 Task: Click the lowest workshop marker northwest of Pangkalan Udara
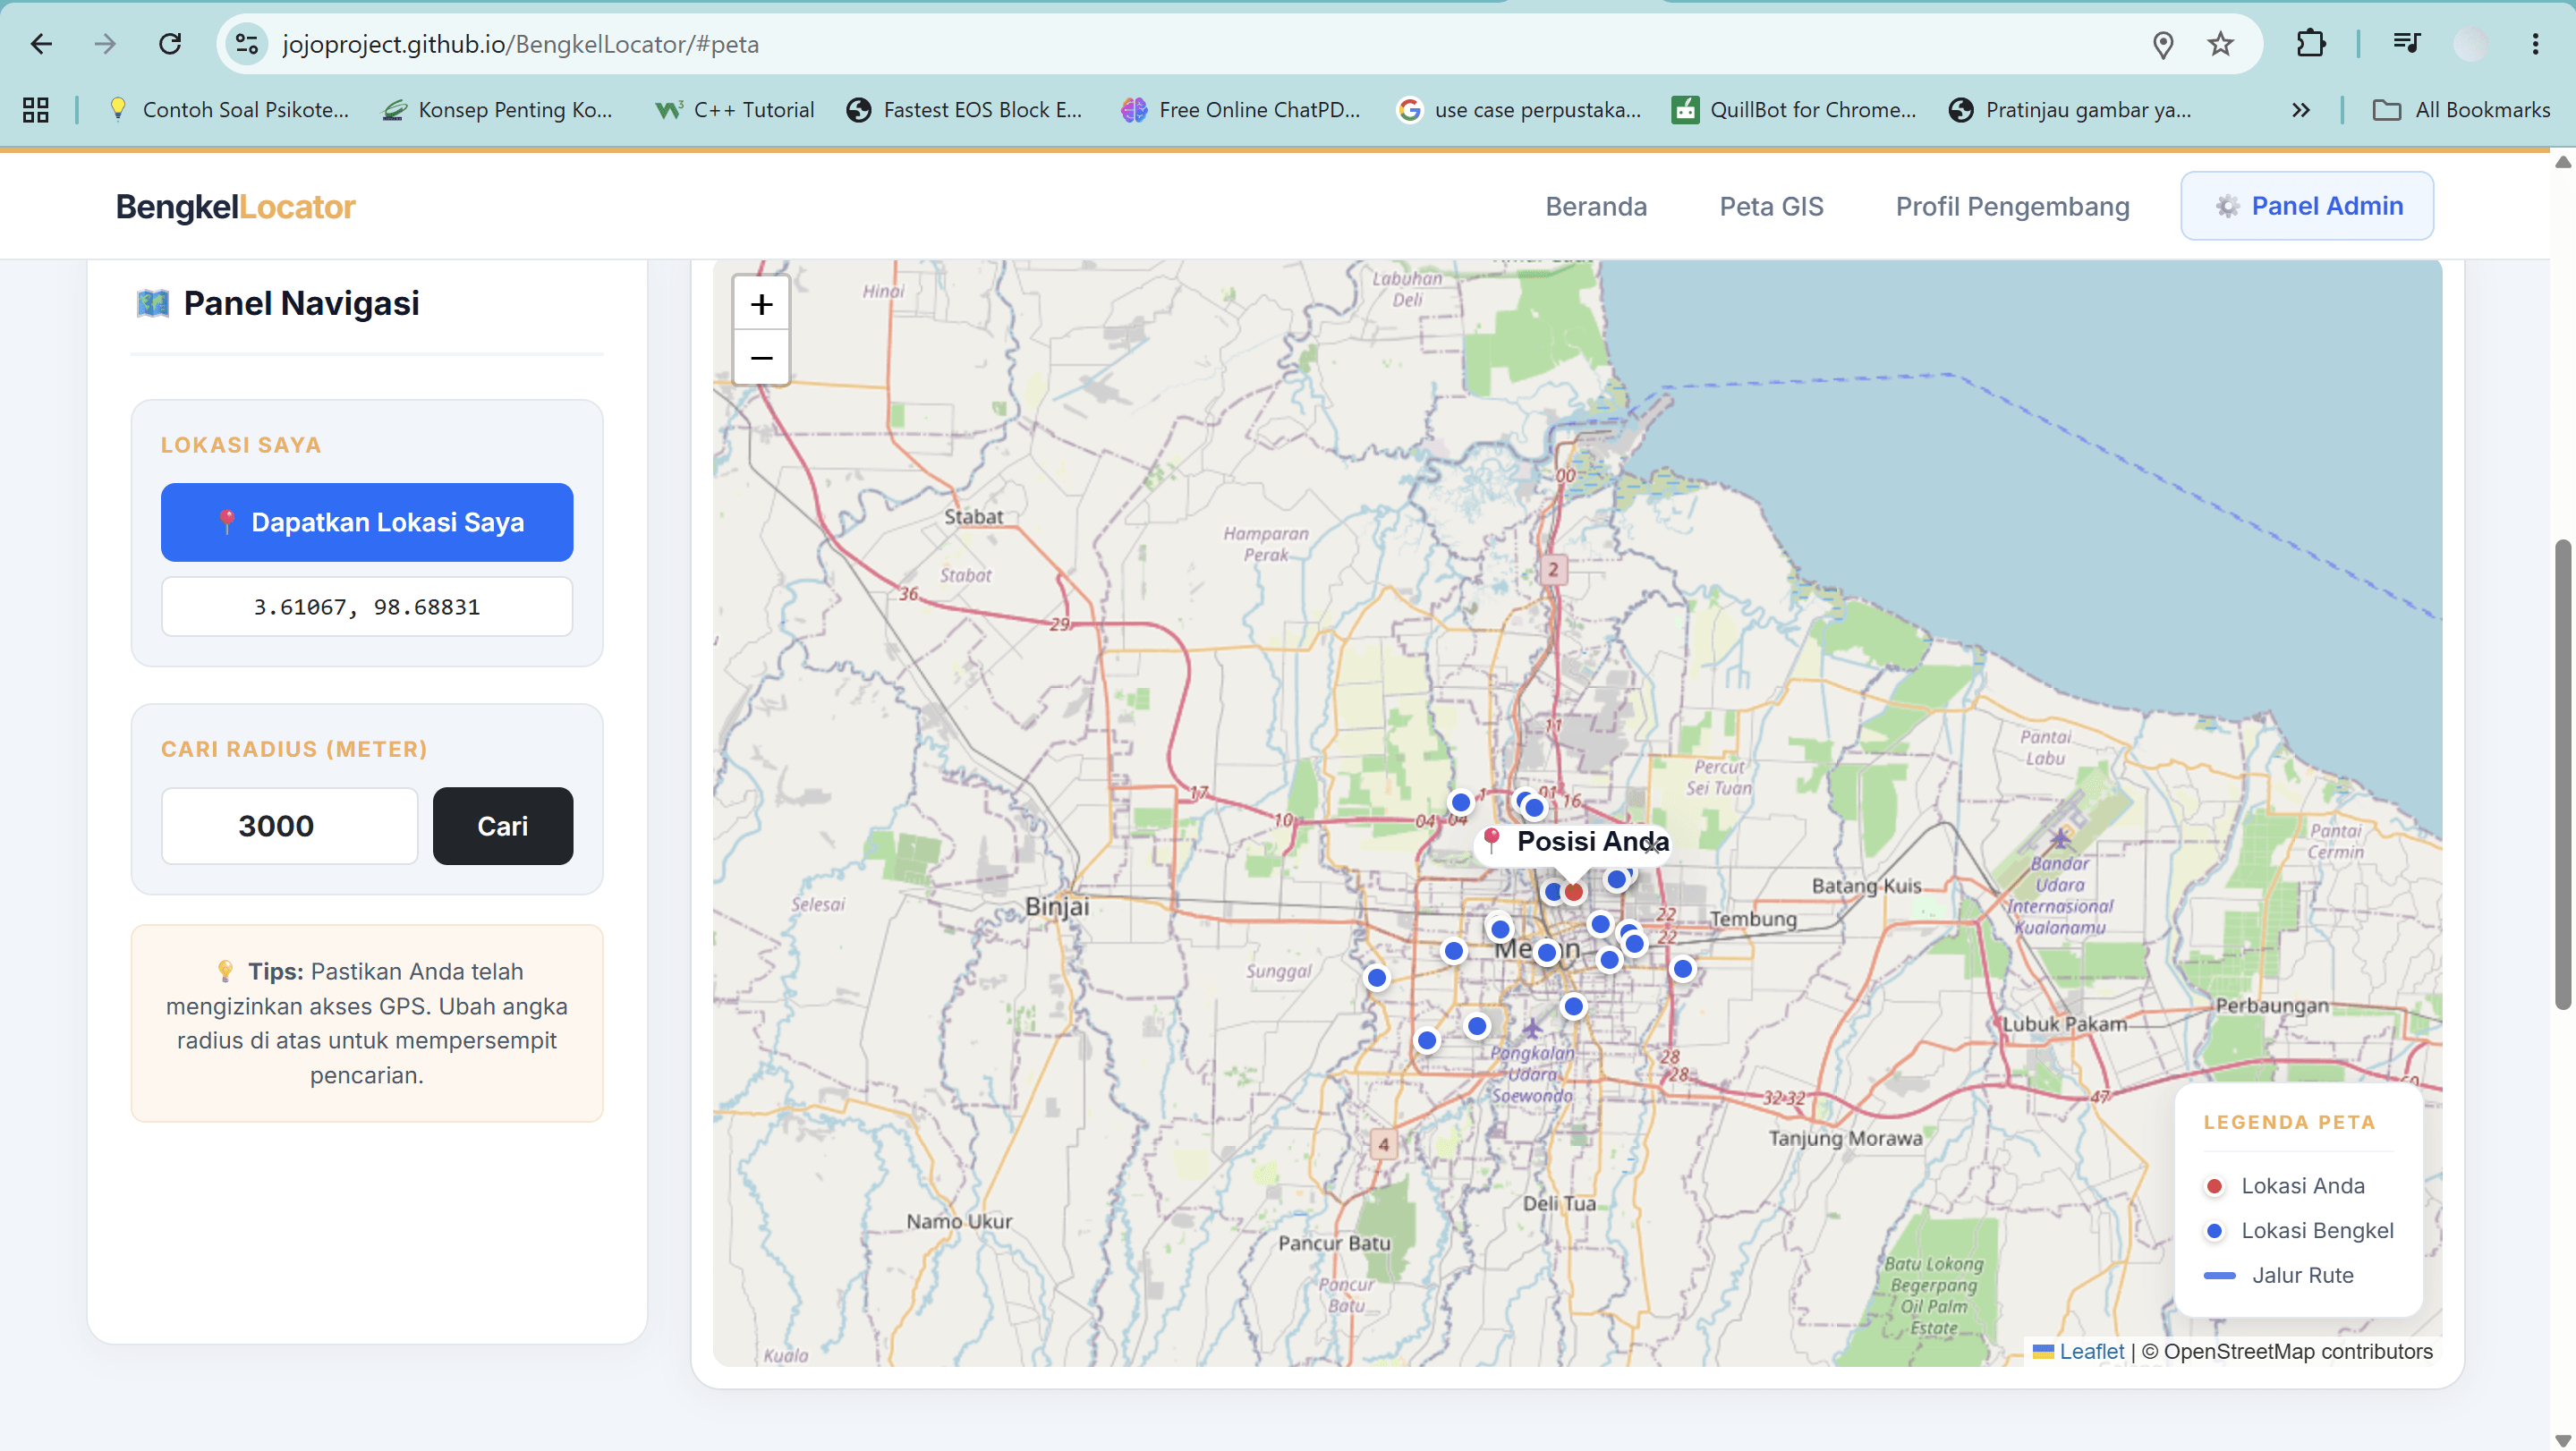point(1427,1041)
